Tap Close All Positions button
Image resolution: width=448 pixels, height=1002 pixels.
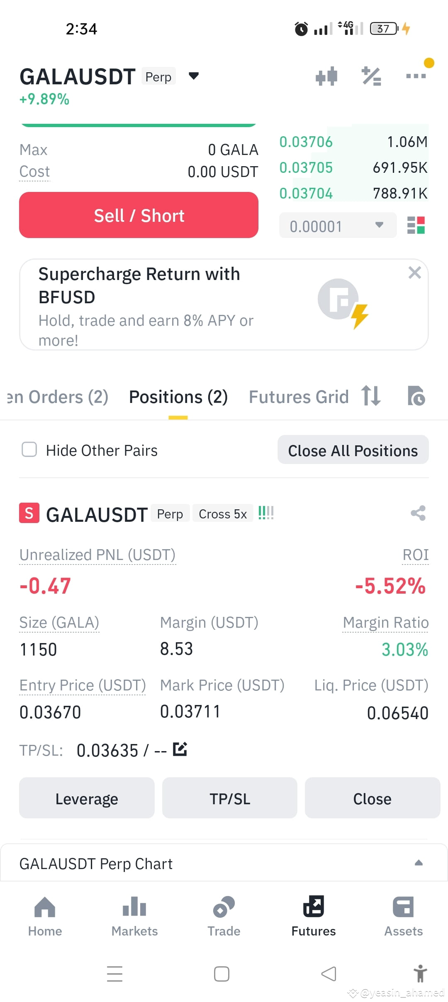tap(353, 450)
